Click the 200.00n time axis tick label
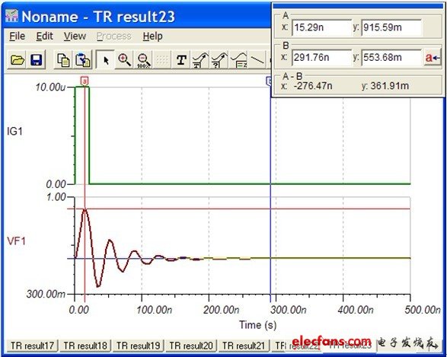447x357 pixels. click(222, 309)
